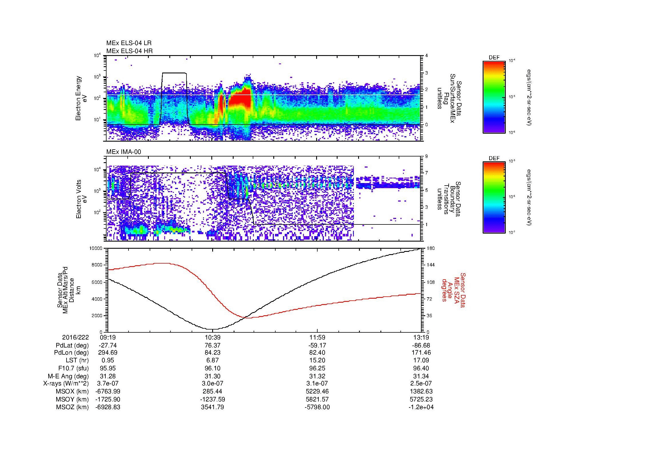The height and width of the screenshot is (472, 668).
Task: Click X-rays value '3.7e-07'
Action: tap(108, 383)
